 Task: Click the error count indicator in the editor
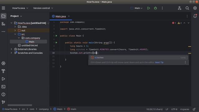(174, 23)
